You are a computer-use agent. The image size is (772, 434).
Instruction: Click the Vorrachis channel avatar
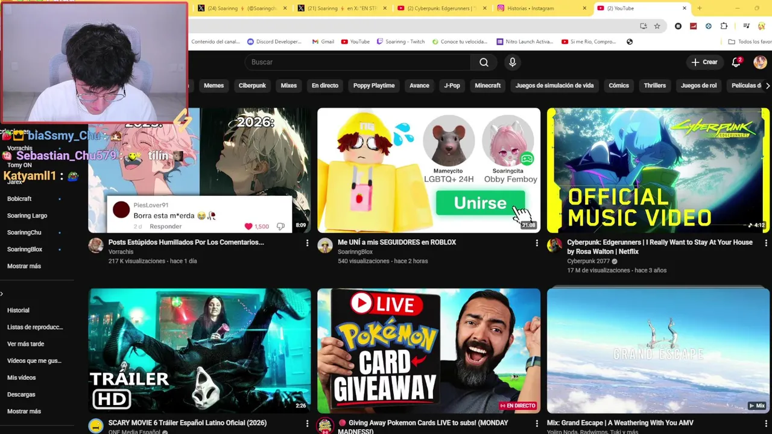tap(96, 245)
